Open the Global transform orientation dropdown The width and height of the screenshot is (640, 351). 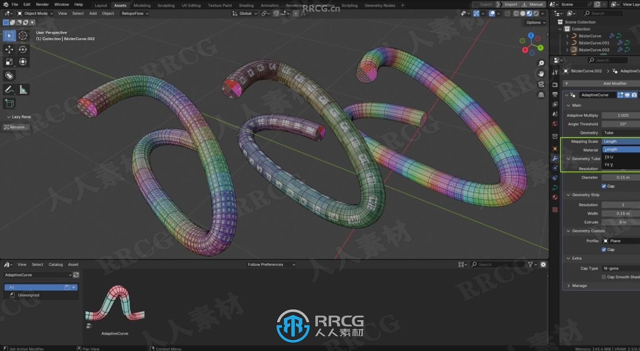[x=245, y=13]
